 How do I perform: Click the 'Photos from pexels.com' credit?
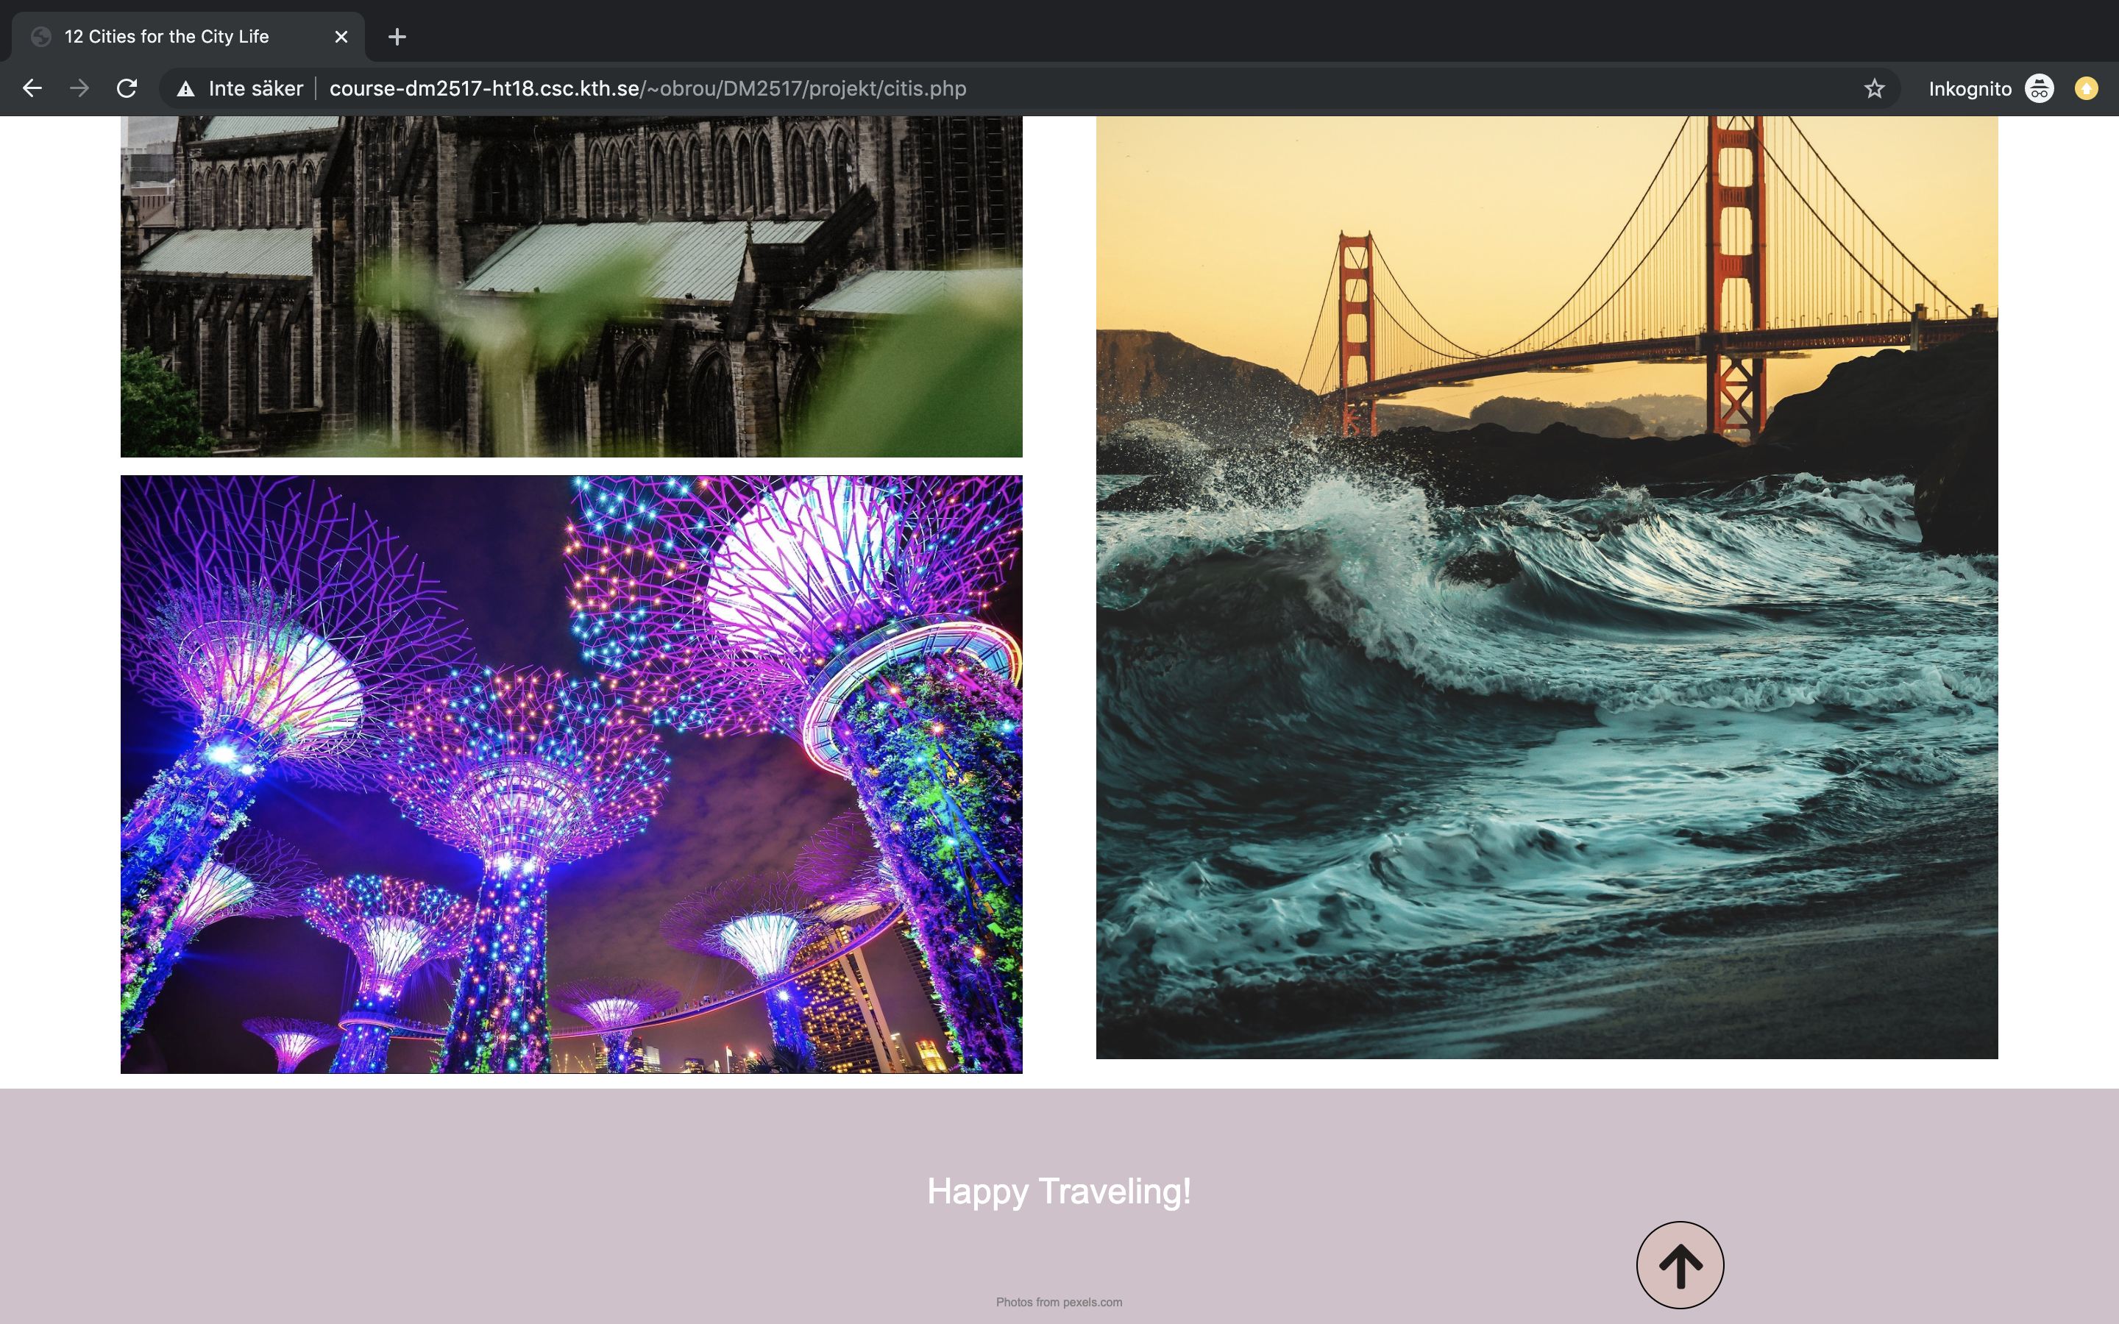click(1059, 1302)
